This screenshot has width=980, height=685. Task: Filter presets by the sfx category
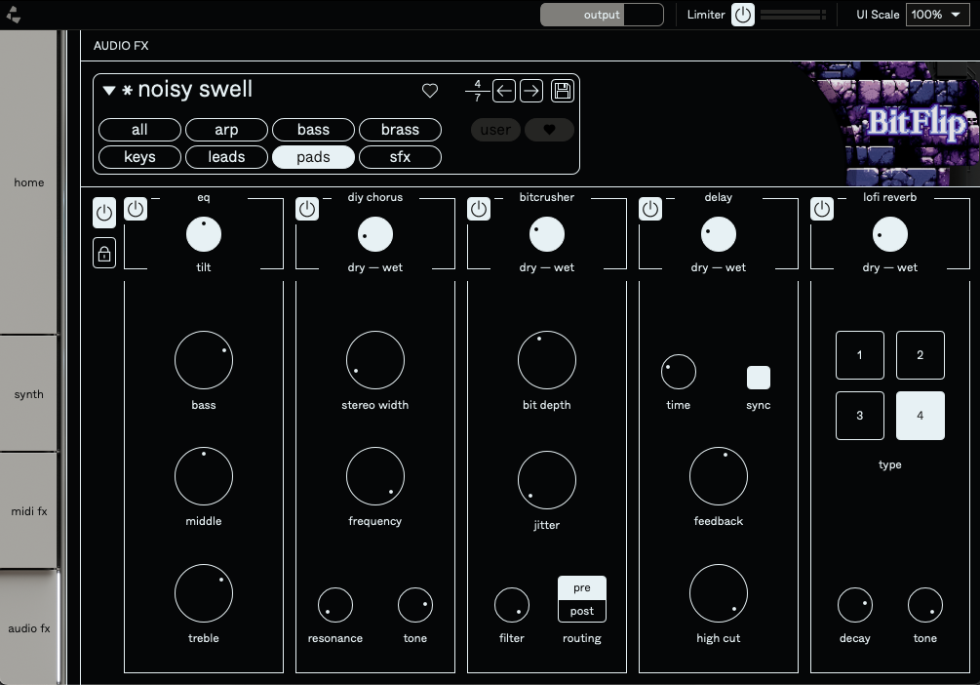[x=401, y=157]
